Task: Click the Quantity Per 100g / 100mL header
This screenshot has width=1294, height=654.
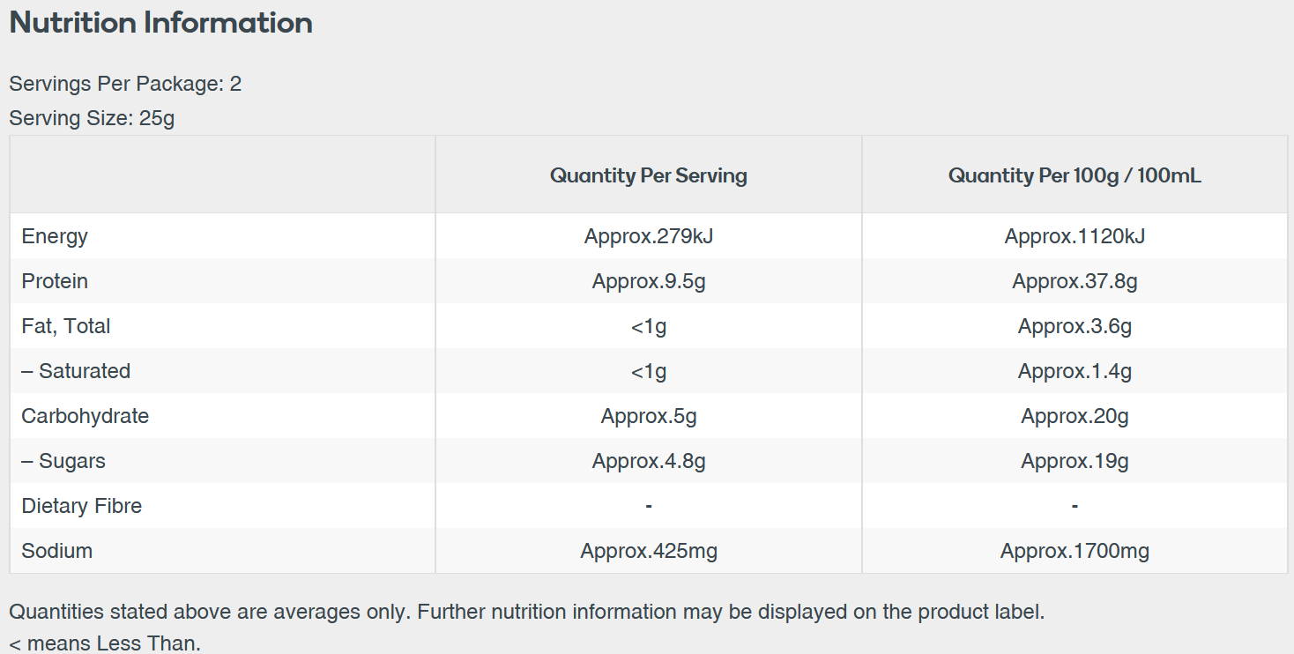Action: (1075, 175)
